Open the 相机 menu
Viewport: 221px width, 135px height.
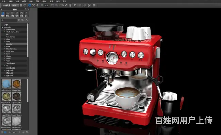point(31,1)
